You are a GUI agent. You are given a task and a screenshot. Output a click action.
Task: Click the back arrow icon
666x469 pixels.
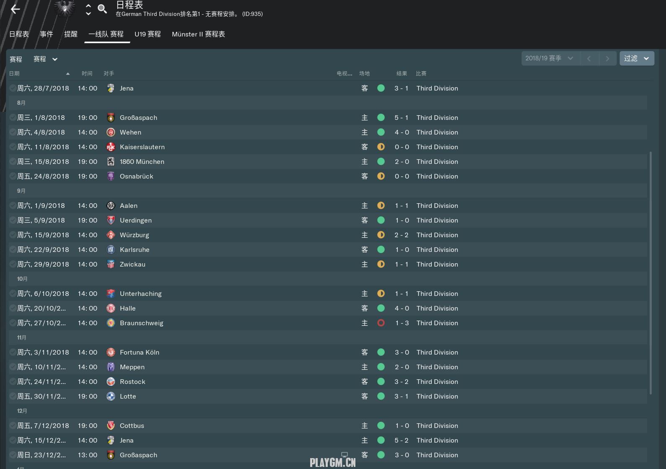pyautogui.click(x=16, y=9)
